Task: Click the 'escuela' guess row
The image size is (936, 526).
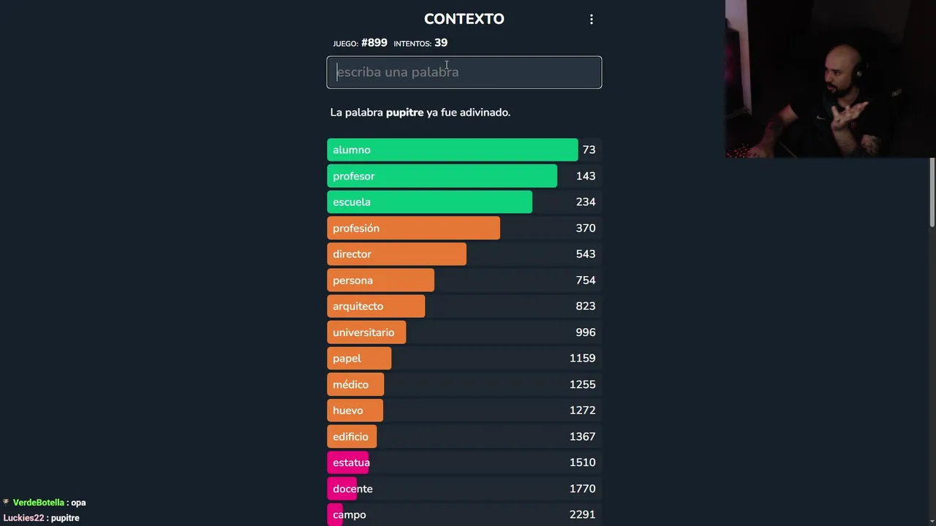Action: (464, 202)
